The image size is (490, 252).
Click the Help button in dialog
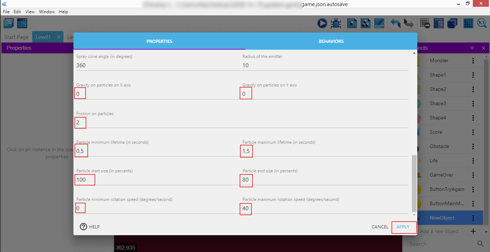(x=90, y=227)
